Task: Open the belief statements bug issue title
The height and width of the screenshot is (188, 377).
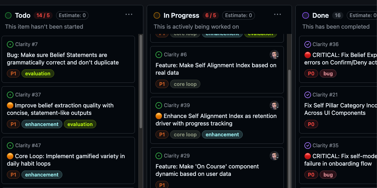Action: click(x=63, y=59)
